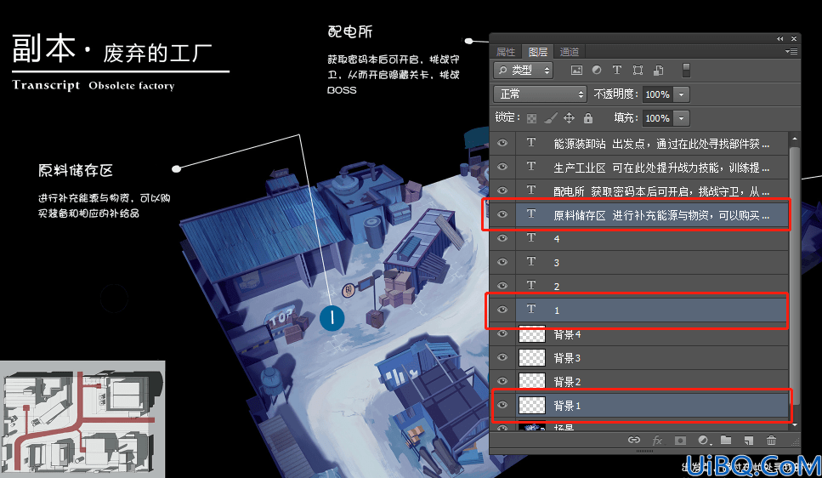
Task: Open the fx layer style menu
Action: tap(657, 441)
